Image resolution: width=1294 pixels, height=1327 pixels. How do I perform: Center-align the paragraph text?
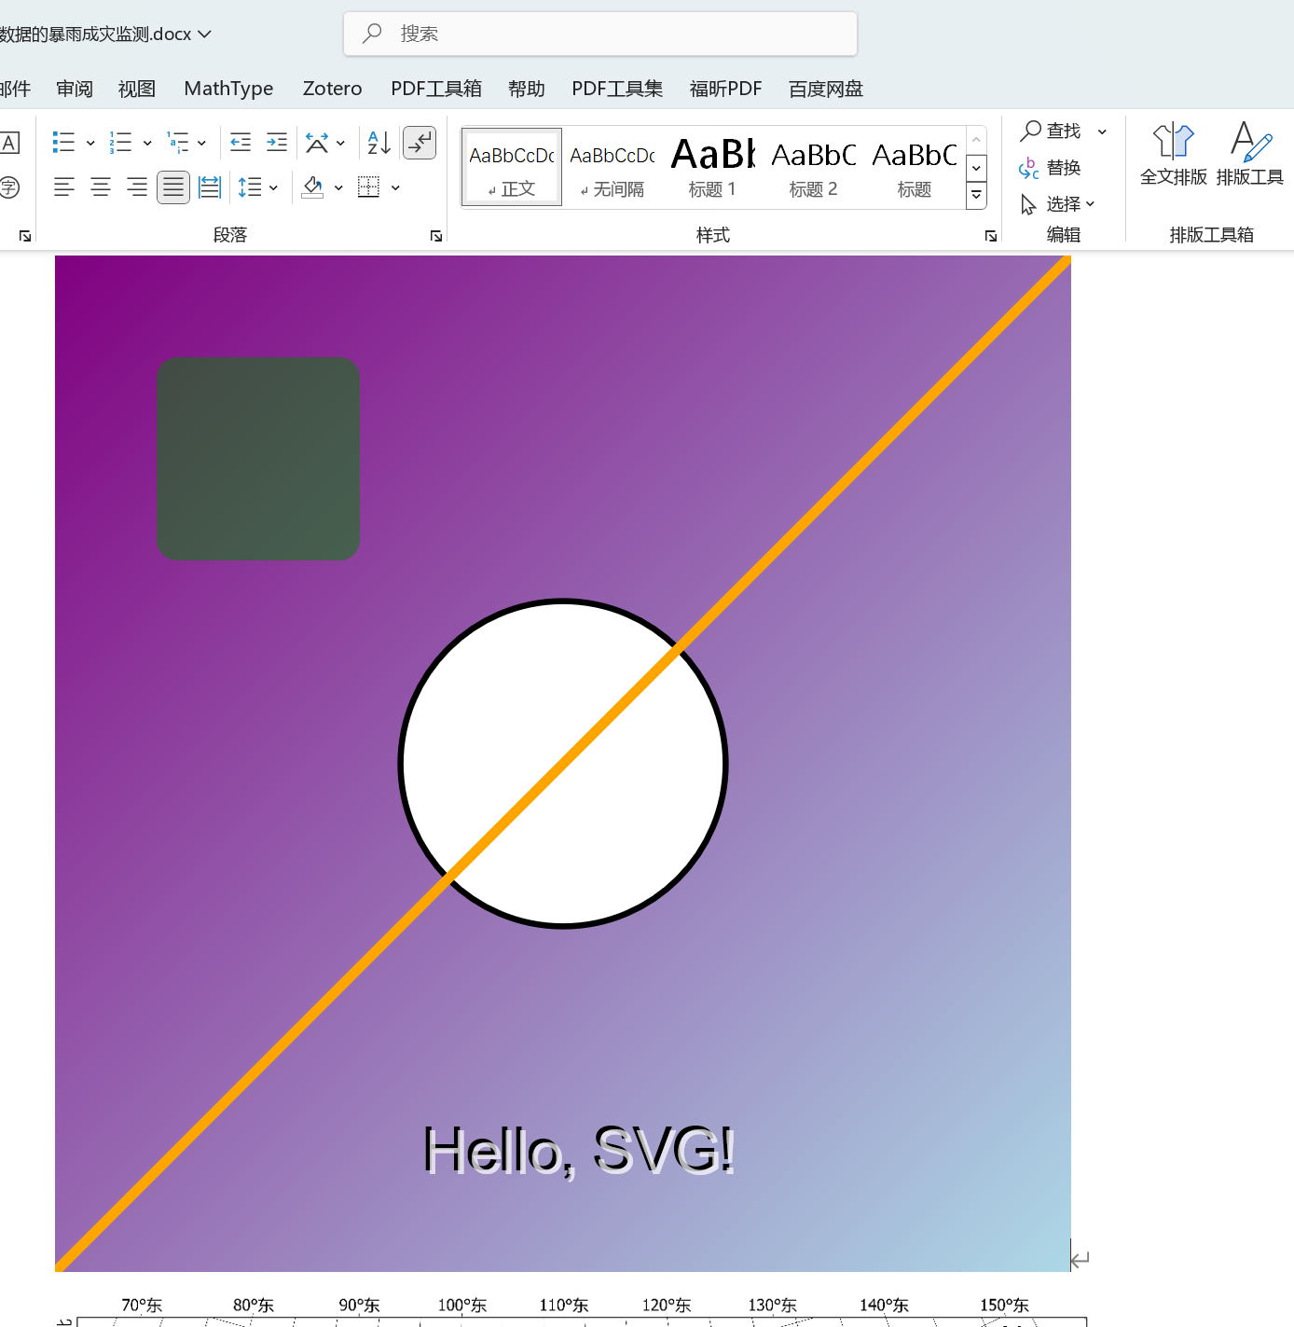[x=101, y=187]
